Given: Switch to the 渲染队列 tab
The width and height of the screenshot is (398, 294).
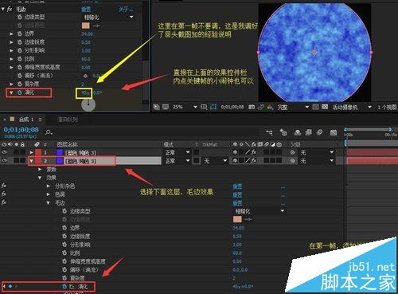Looking at the screenshot, I should pos(68,120).
